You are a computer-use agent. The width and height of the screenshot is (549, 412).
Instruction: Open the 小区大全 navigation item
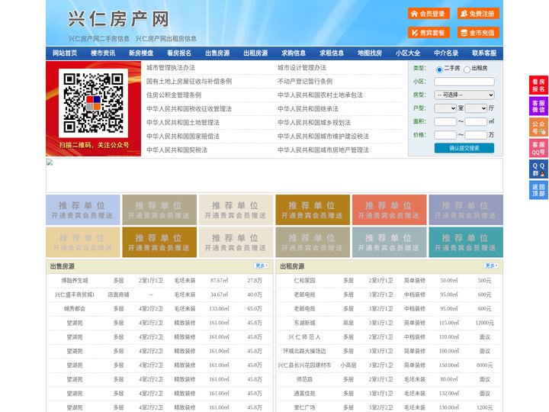click(x=408, y=53)
